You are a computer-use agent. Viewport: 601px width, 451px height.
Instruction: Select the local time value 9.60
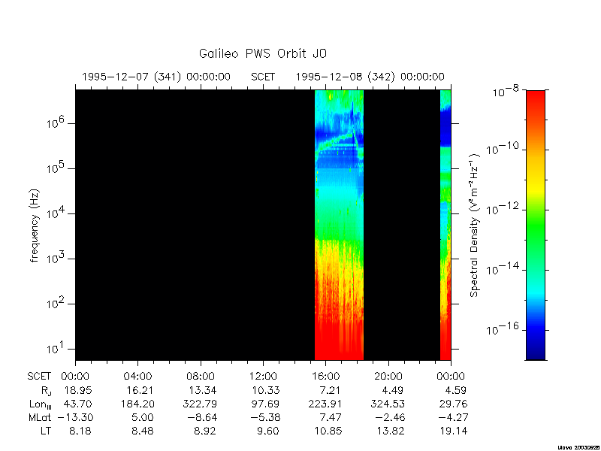click(x=268, y=431)
